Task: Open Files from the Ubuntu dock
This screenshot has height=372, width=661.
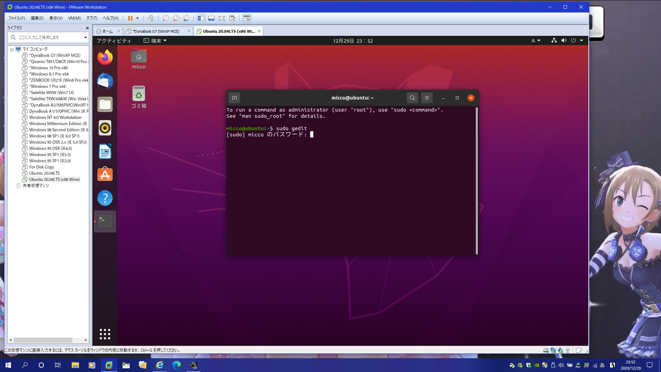Action: [105, 104]
